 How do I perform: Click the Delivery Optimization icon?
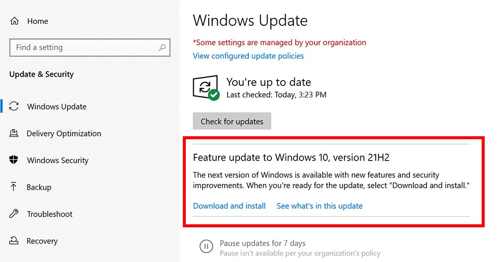tap(14, 133)
